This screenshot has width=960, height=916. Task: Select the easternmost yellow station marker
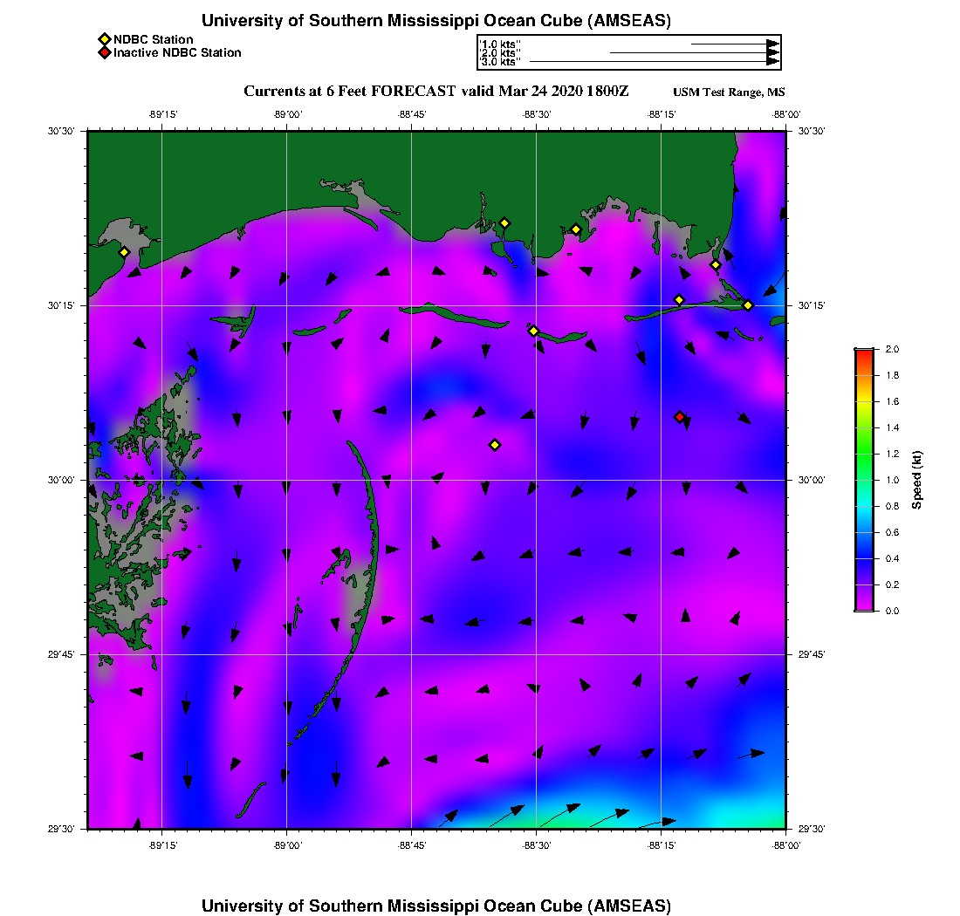(748, 305)
